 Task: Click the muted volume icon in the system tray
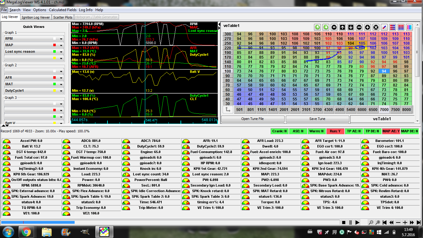357,232
